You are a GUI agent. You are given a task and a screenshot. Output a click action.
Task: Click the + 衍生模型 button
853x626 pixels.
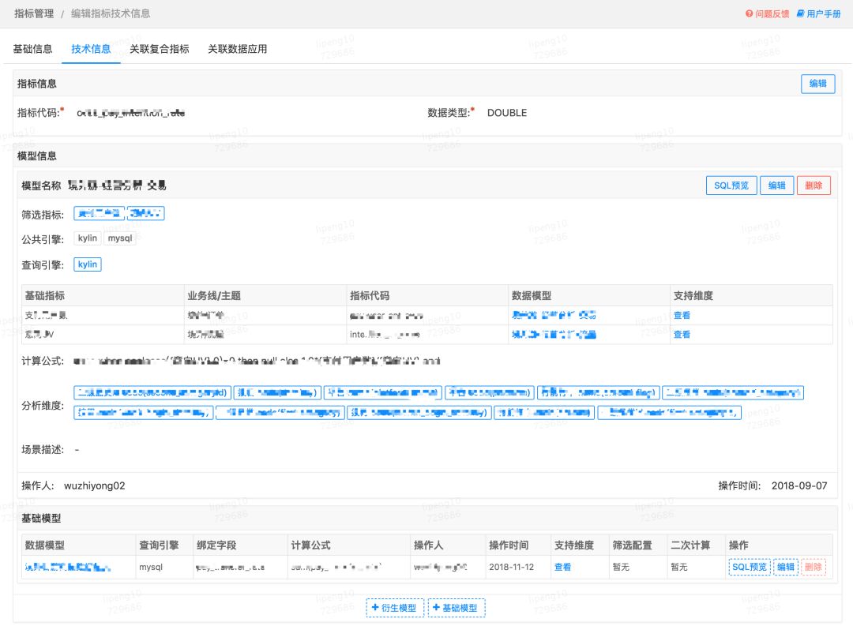tap(395, 608)
